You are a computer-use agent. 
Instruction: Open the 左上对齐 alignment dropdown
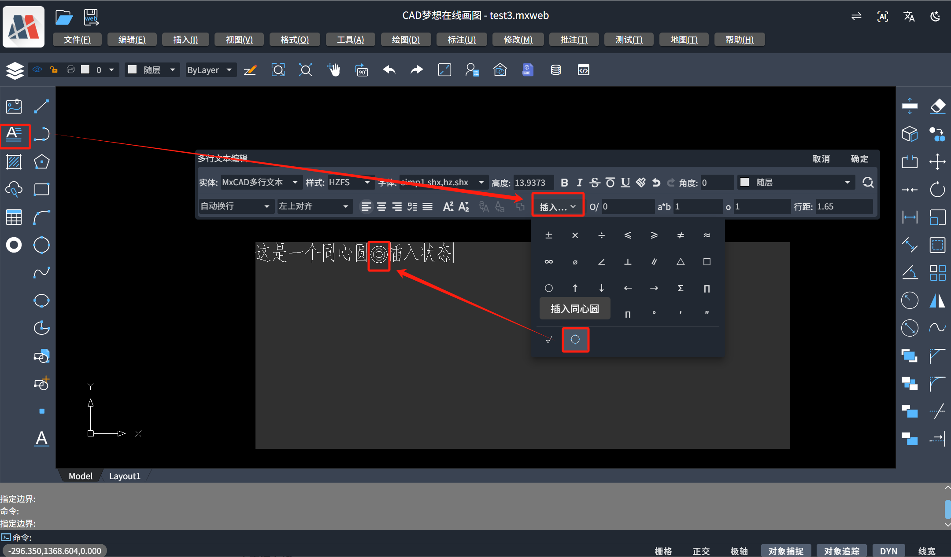(x=314, y=206)
